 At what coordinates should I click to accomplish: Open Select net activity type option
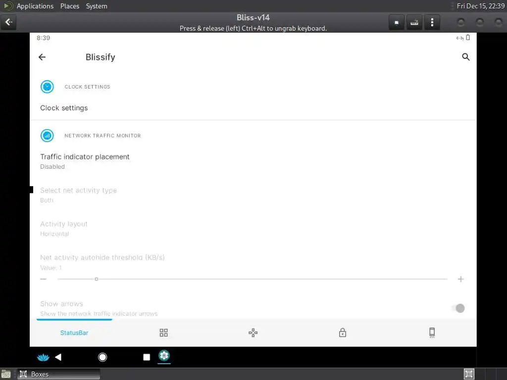(x=253, y=195)
